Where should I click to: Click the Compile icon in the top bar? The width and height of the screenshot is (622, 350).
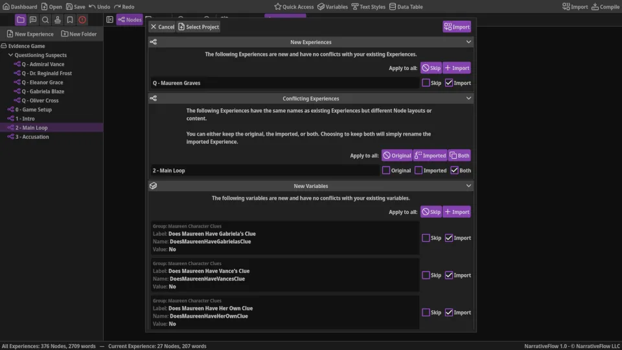(x=605, y=6)
